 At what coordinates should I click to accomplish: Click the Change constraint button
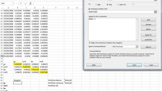point(148,25)
